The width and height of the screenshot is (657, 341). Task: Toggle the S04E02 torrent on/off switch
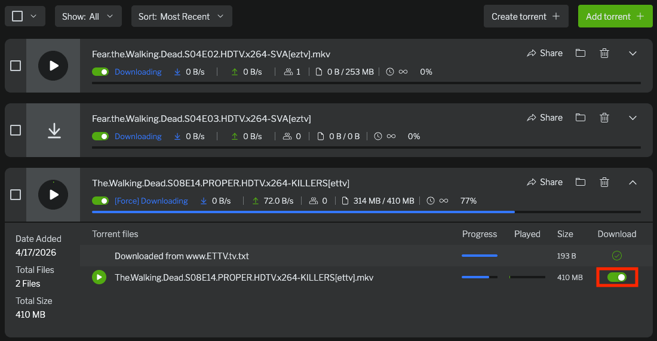[x=100, y=72]
